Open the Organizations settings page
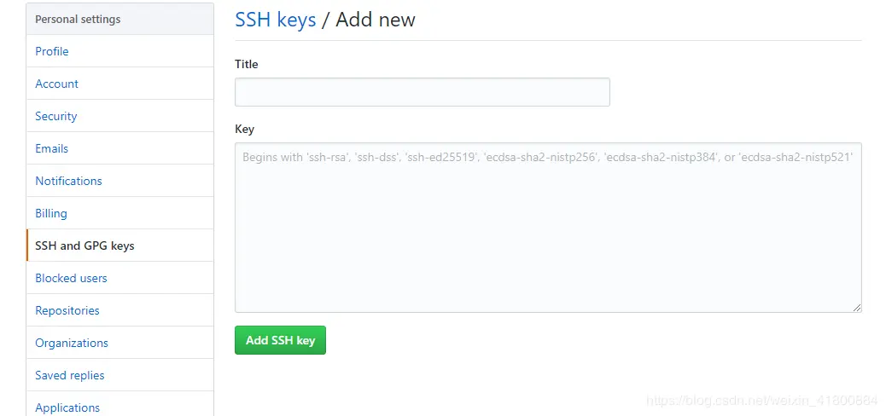The width and height of the screenshot is (886, 416). (119, 343)
